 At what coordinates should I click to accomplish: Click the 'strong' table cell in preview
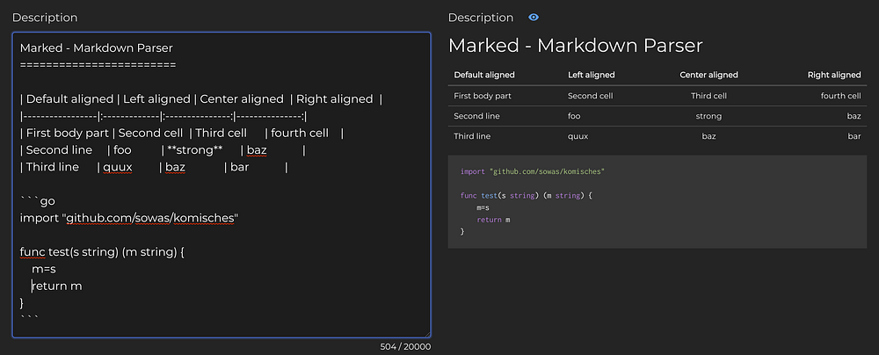point(708,116)
